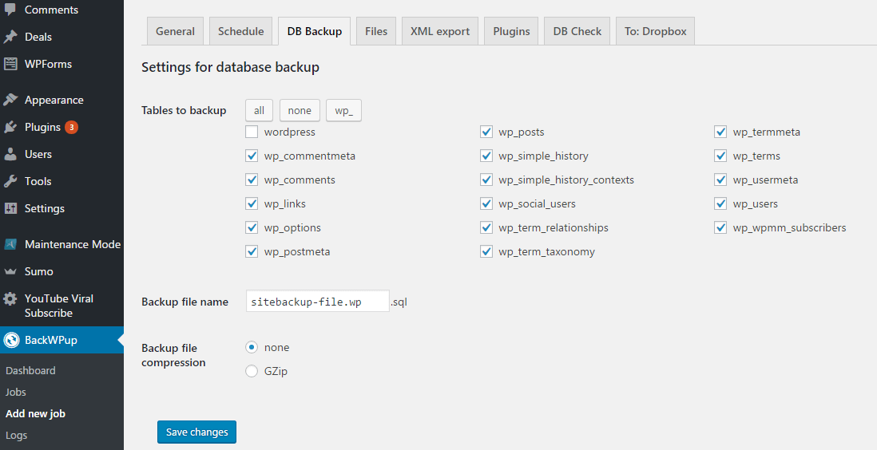The width and height of the screenshot is (877, 450).
Task: Click the Sumo crown icon
Action: tap(10, 272)
